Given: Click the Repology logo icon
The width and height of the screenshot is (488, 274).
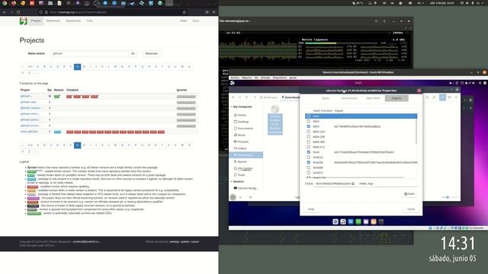Looking at the screenshot, I should (24, 21).
